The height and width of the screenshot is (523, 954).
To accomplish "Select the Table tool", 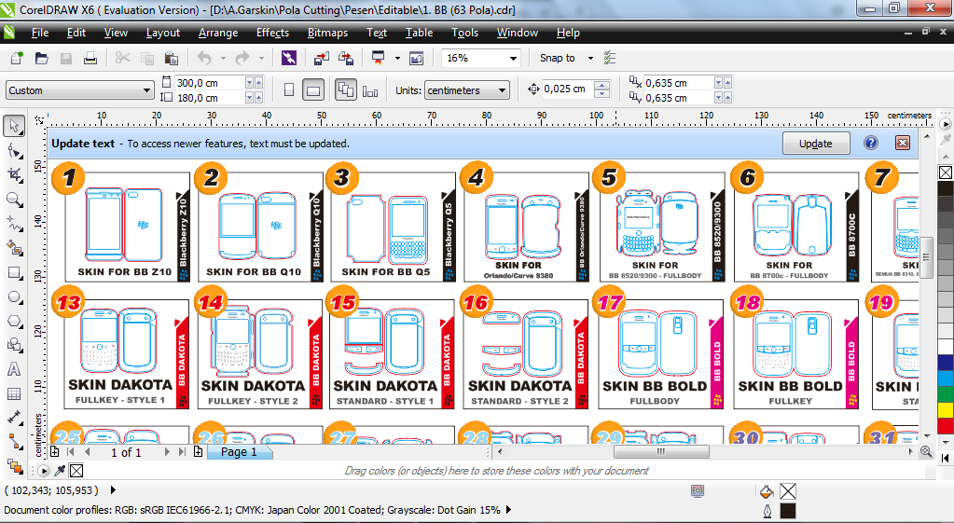I will point(14,393).
